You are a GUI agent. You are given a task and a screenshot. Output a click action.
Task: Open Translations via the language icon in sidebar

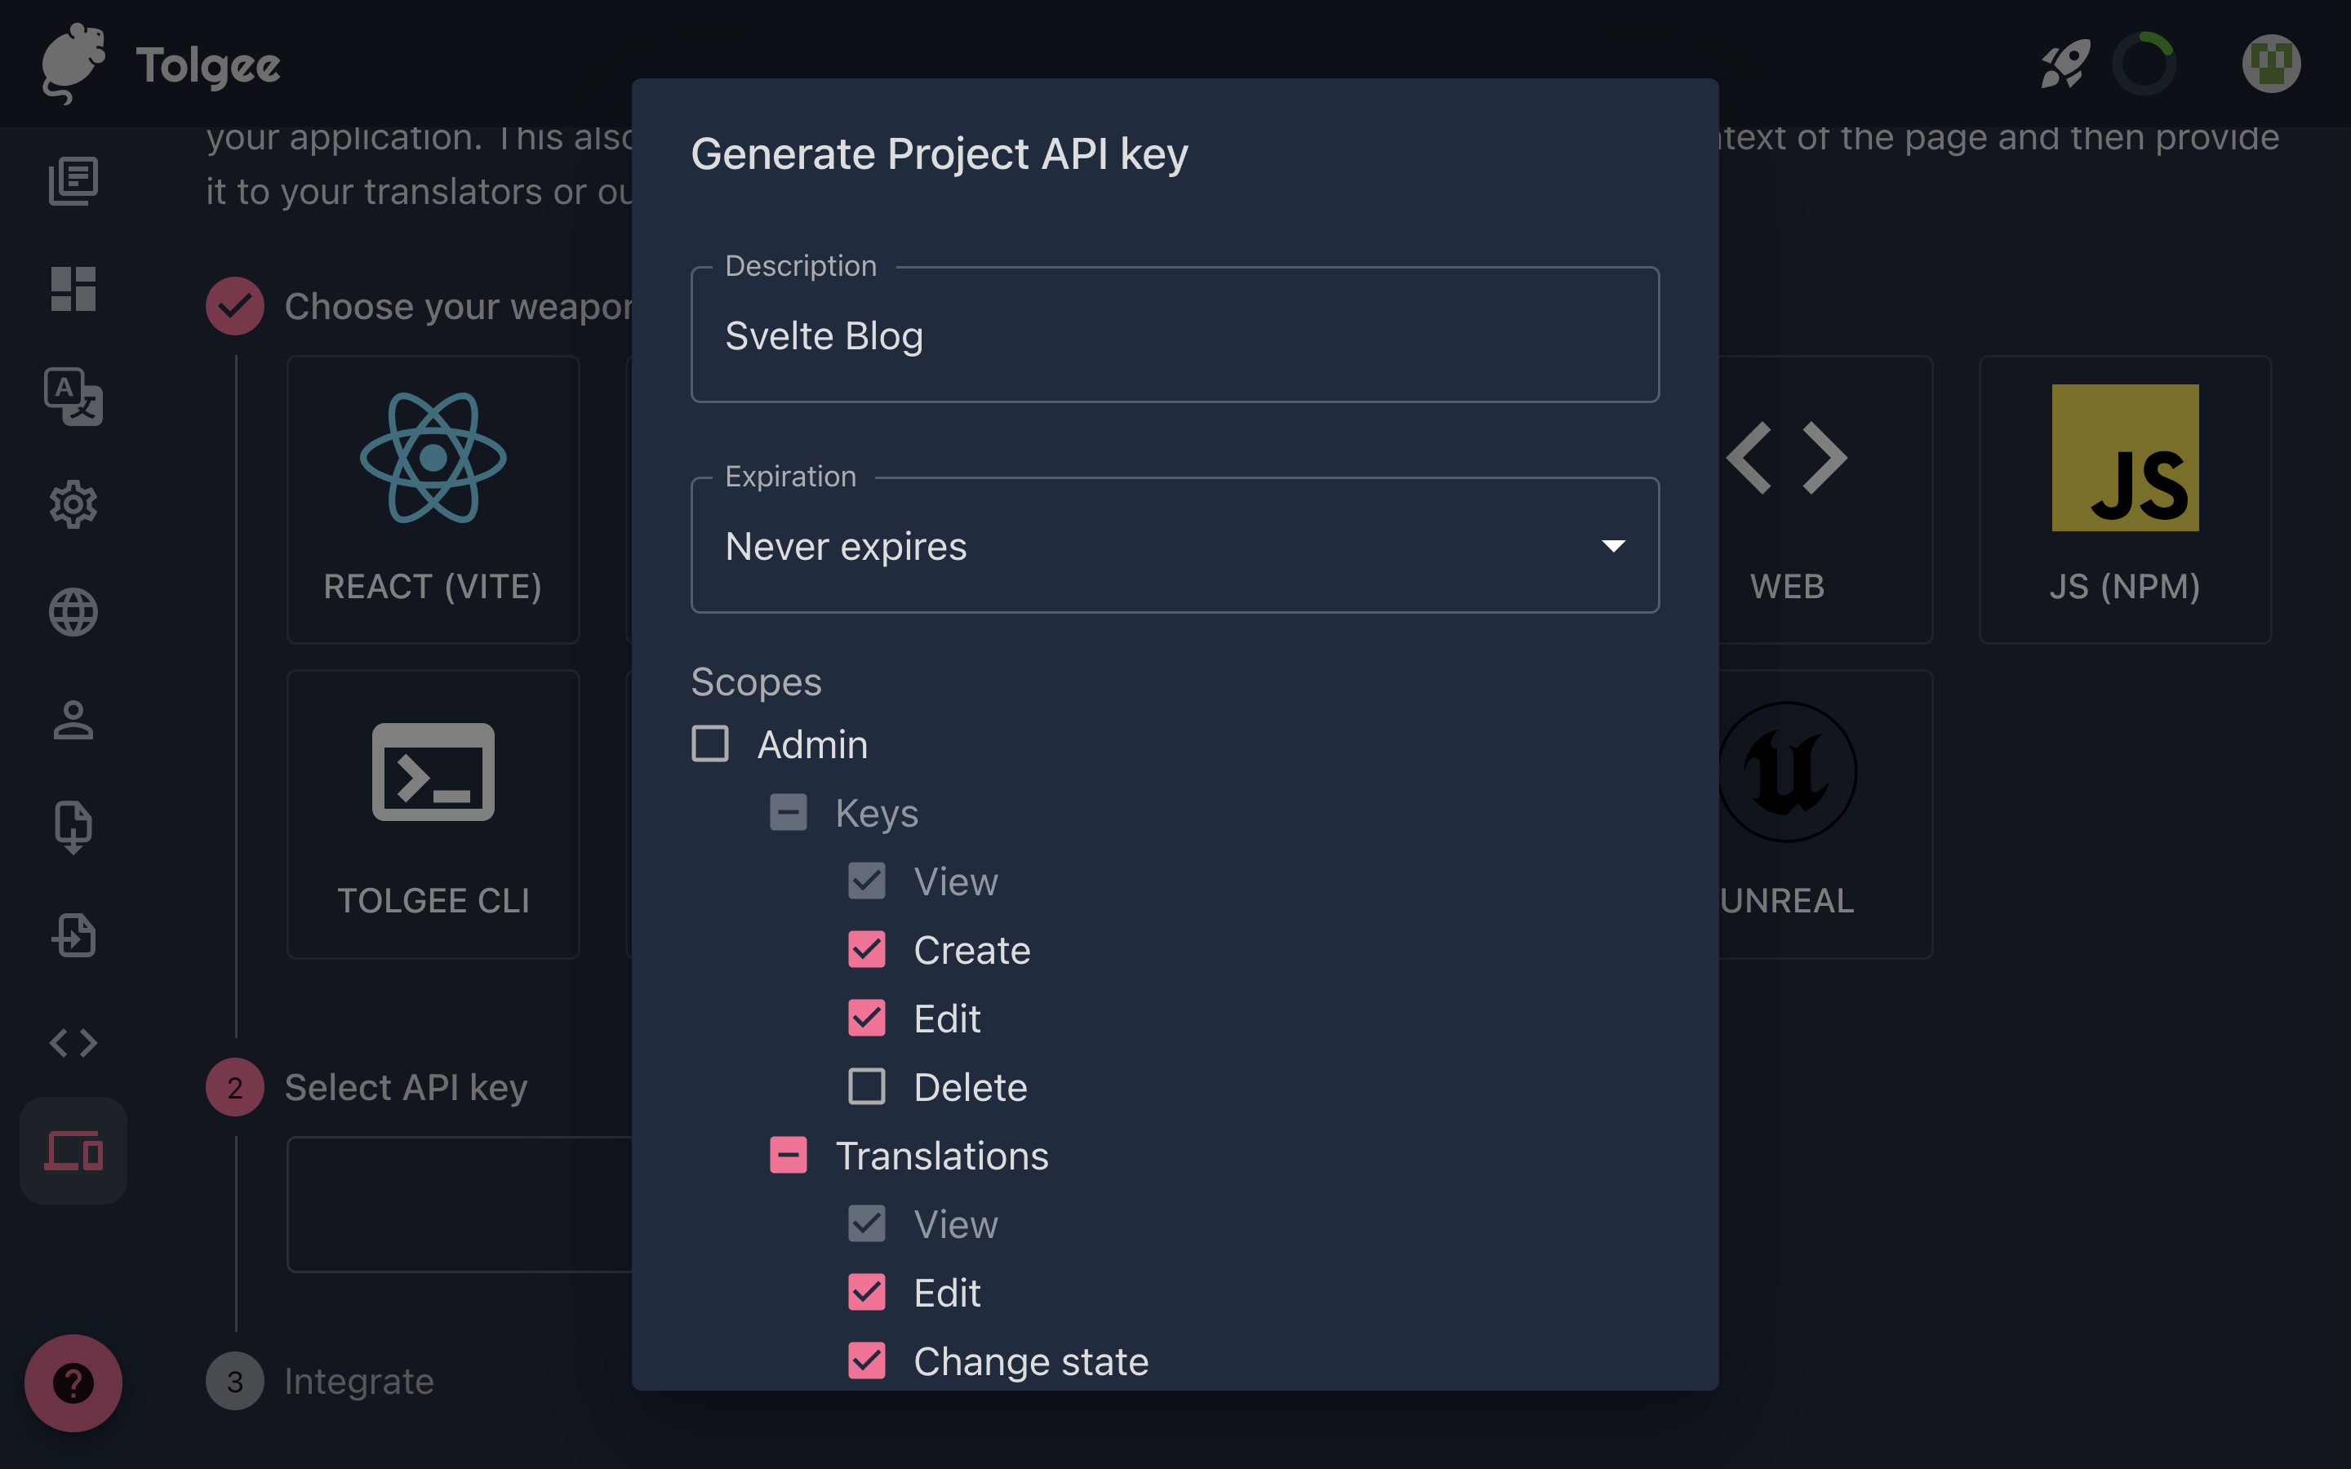pos(73,397)
